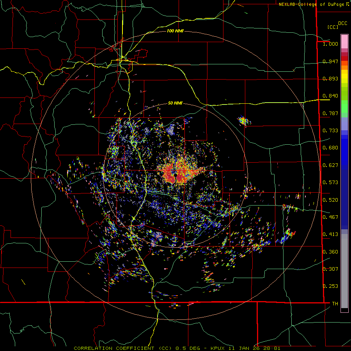Click the 1.000 legend value

pos(330,44)
